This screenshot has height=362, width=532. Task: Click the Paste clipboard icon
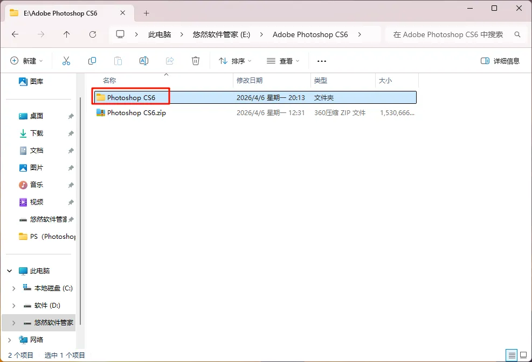tap(118, 61)
